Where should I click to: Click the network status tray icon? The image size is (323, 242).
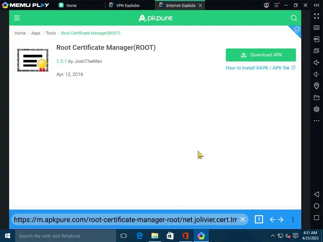tap(280, 236)
